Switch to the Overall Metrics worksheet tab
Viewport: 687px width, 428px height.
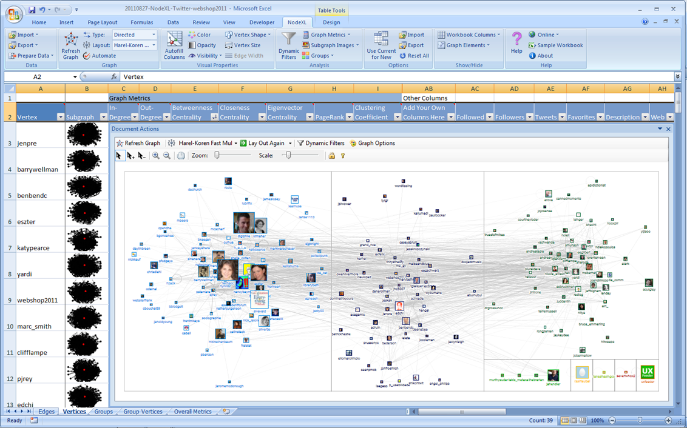pos(193,412)
